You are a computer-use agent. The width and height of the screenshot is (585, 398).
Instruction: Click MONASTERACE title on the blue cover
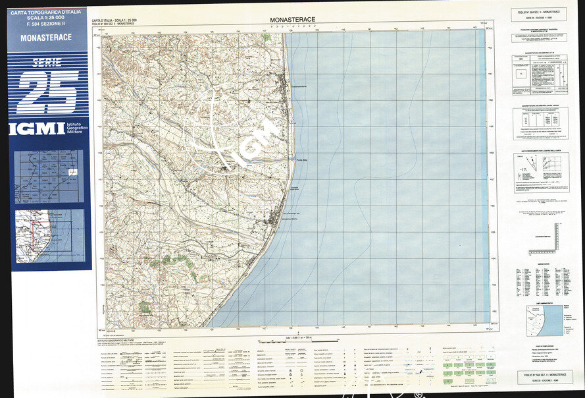(x=46, y=38)
